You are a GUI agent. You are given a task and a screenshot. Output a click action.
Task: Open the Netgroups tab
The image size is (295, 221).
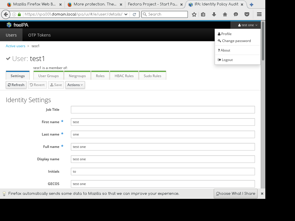click(x=77, y=76)
